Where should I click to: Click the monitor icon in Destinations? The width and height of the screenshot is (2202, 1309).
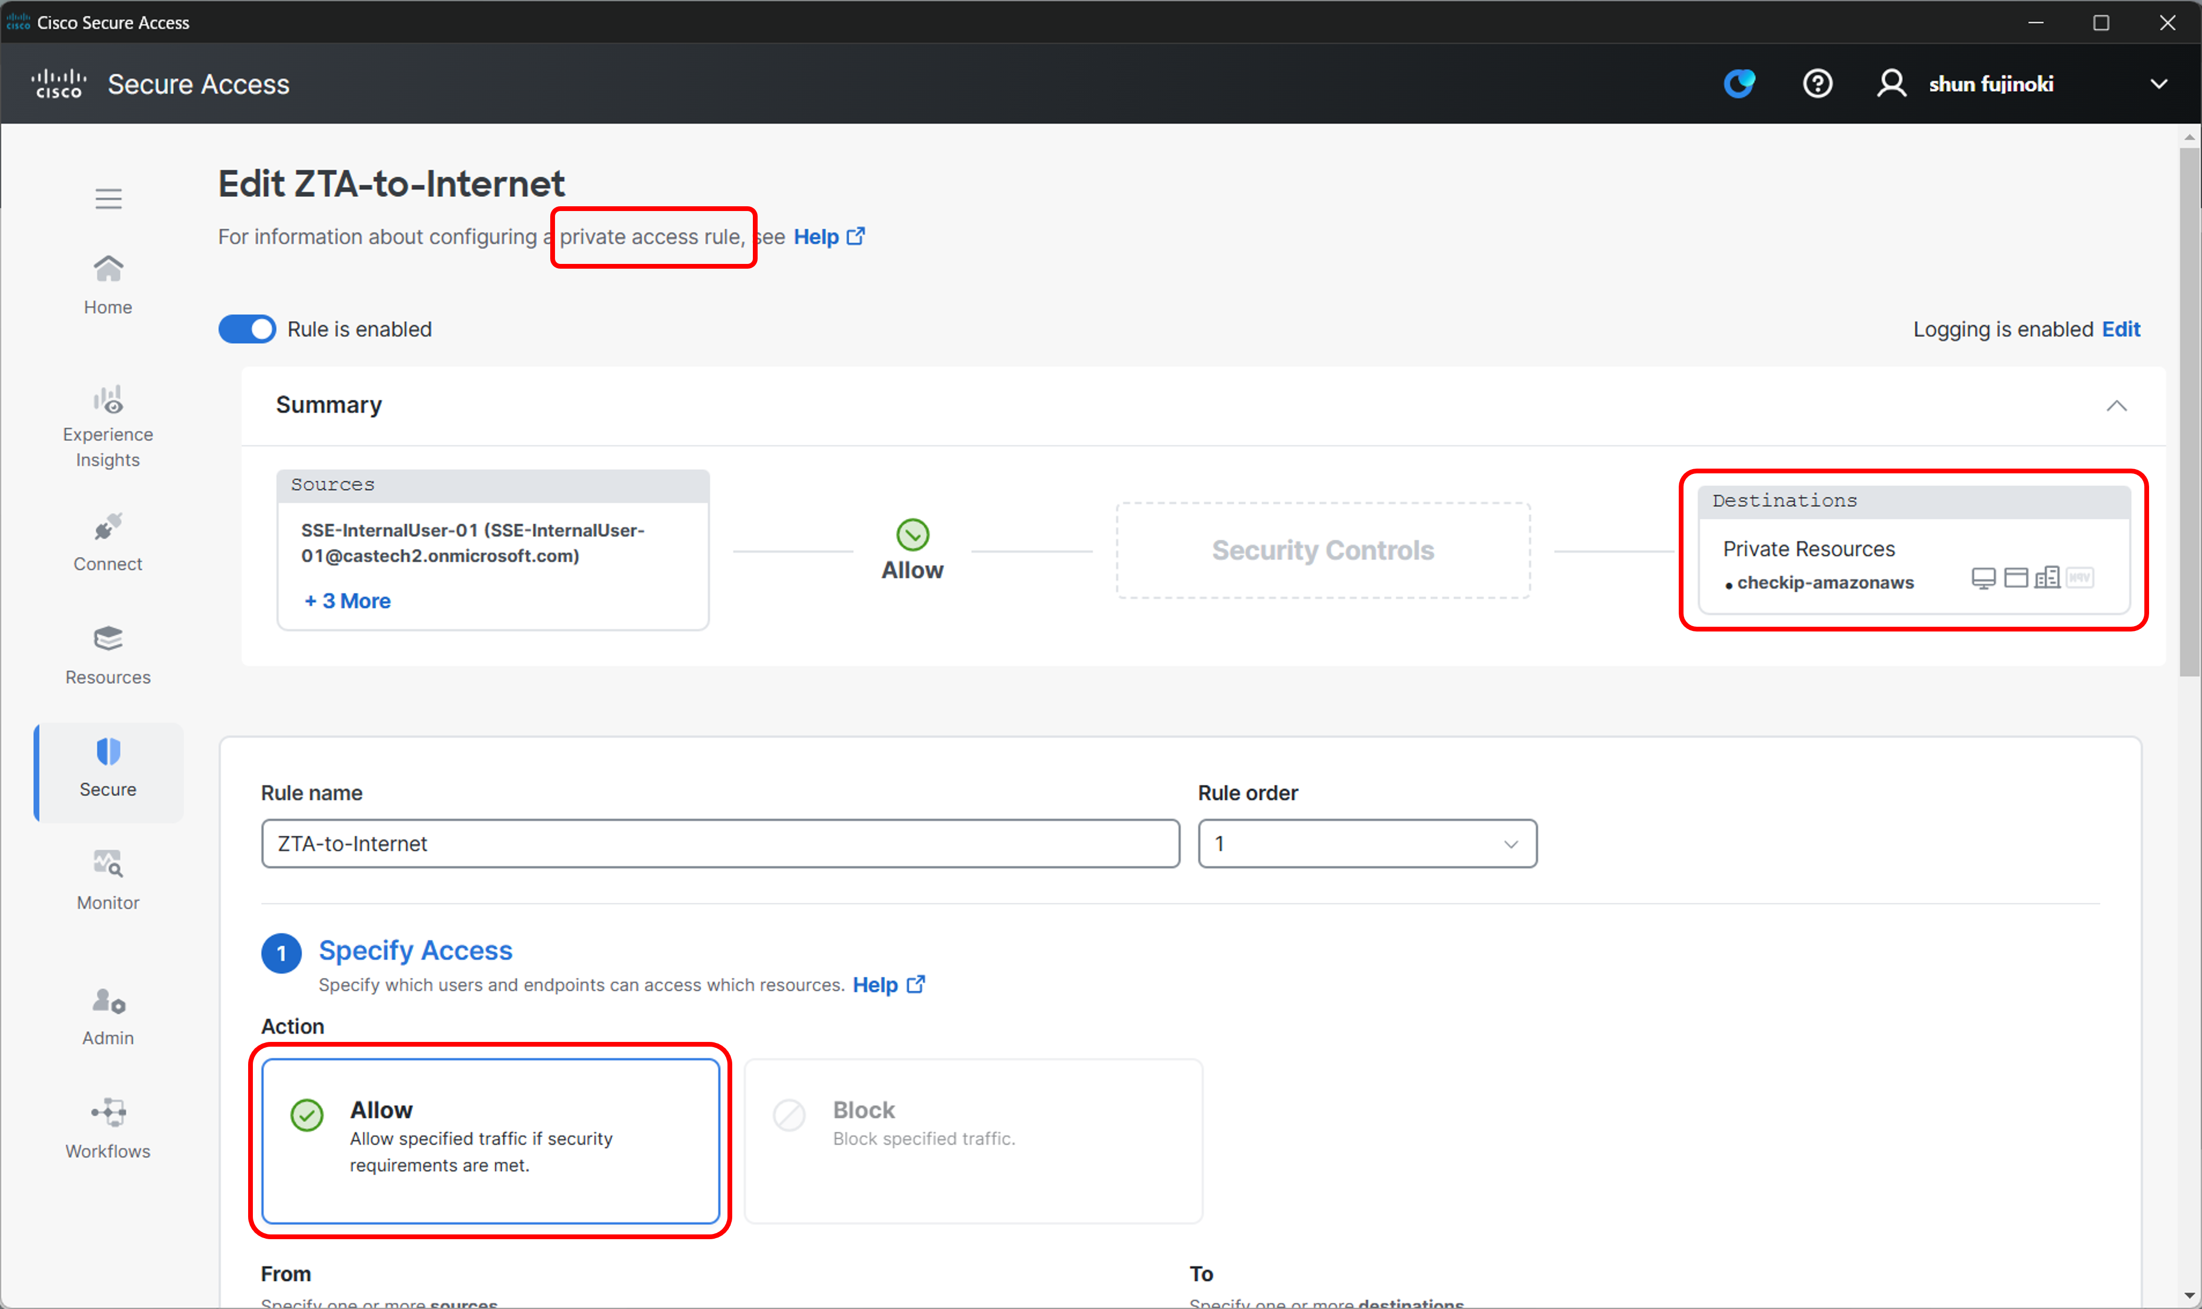coord(1983,579)
